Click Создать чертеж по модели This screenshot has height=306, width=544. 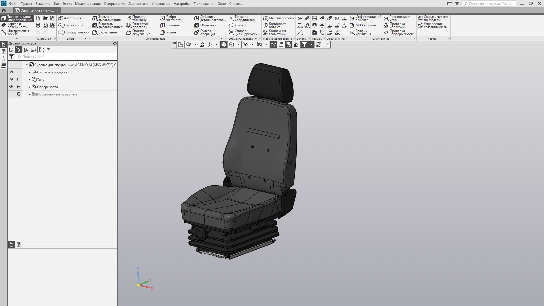pyautogui.click(x=433, y=18)
